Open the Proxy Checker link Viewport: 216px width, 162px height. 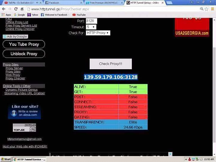(x=15, y=78)
